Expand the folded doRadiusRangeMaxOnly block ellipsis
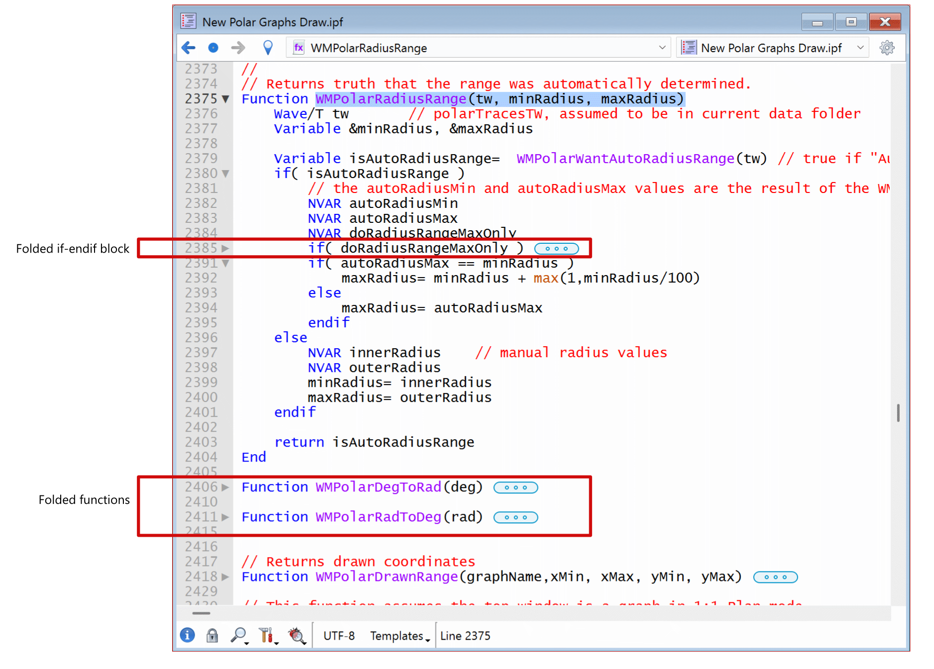The image size is (934, 669). 556,248
